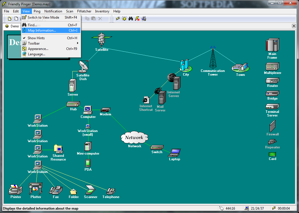
Task: Open the Edit menu
Action: [x=16, y=11]
